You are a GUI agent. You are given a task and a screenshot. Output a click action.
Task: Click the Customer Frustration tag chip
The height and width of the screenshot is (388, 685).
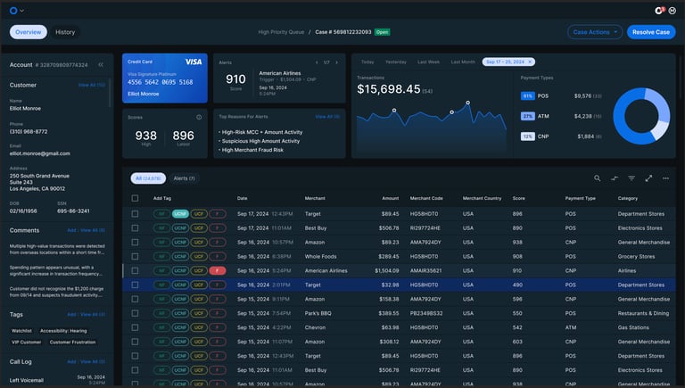[x=72, y=343]
